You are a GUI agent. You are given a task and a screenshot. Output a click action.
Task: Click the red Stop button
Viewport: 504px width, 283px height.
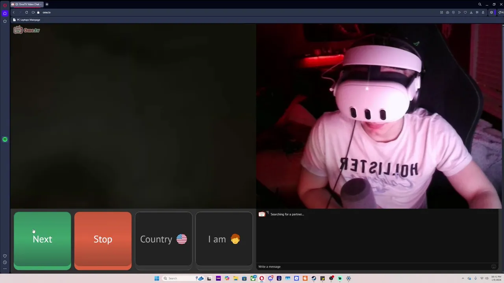point(103,241)
